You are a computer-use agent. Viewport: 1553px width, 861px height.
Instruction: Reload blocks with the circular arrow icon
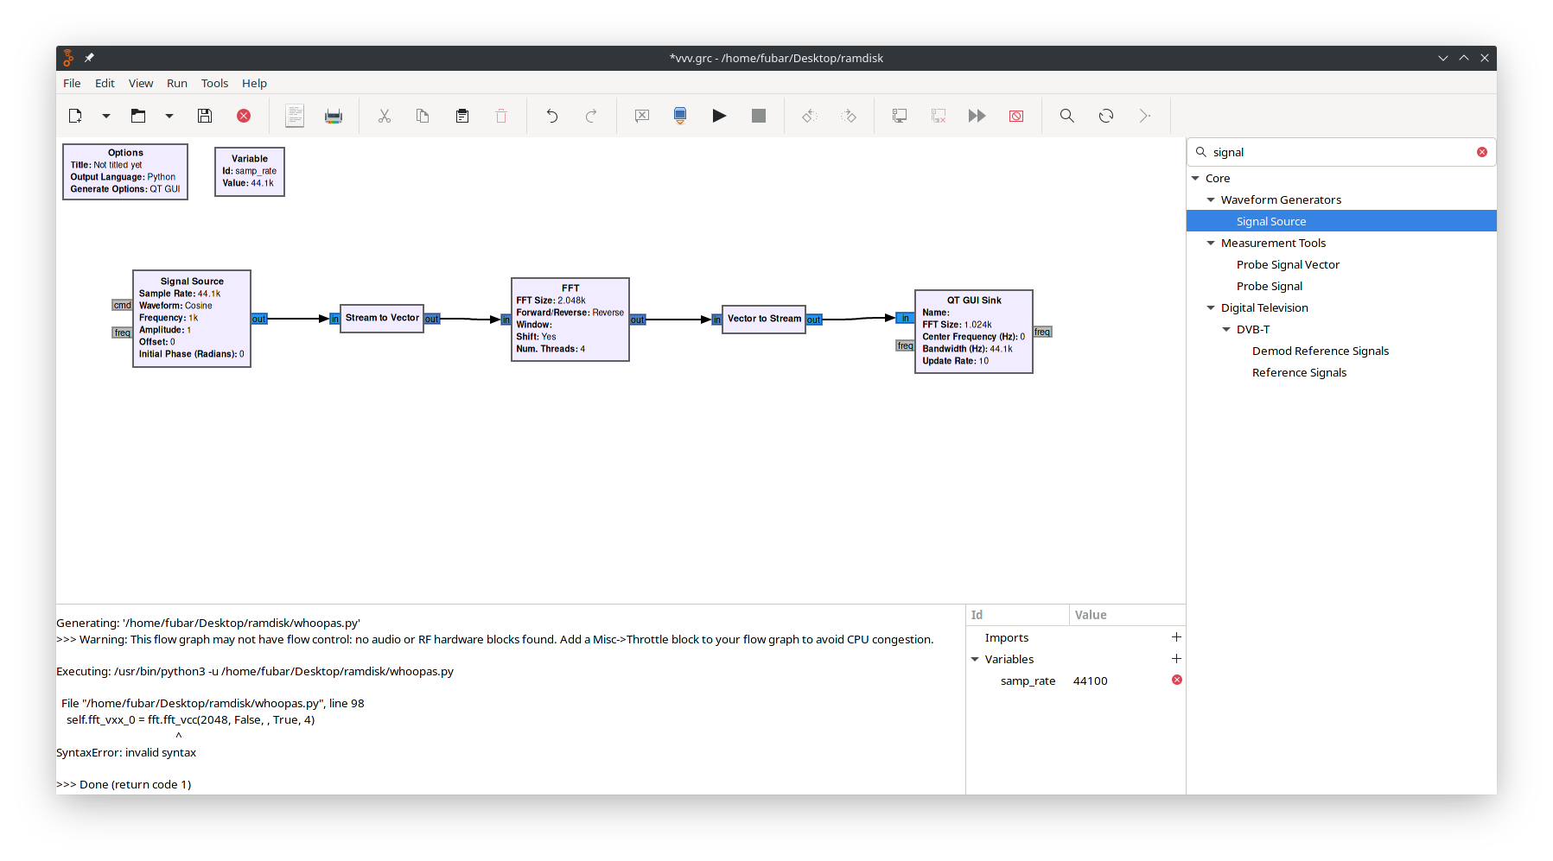tap(1106, 115)
